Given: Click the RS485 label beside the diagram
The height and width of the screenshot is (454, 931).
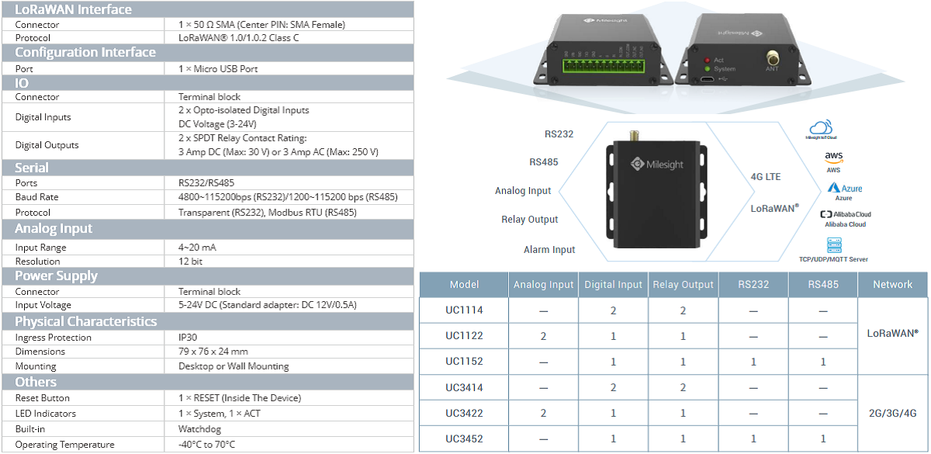Looking at the screenshot, I should pyautogui.click(x=544, y=162).
